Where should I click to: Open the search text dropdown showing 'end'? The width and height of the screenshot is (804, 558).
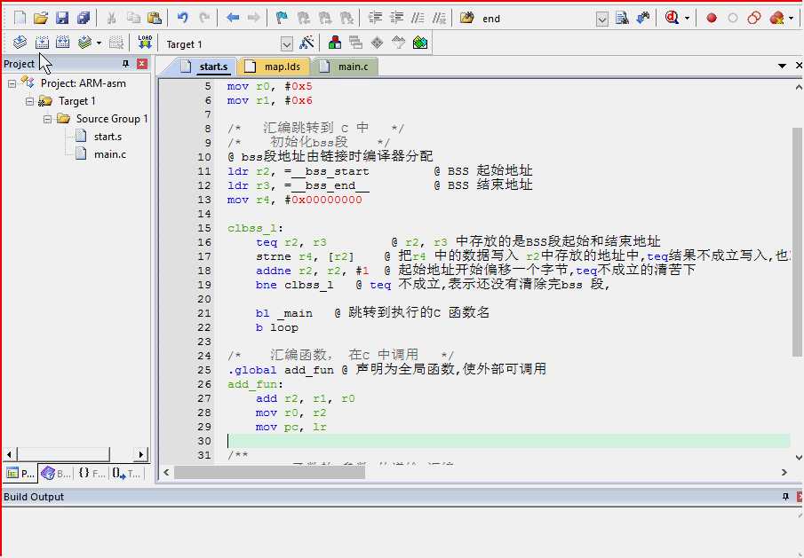602,20
